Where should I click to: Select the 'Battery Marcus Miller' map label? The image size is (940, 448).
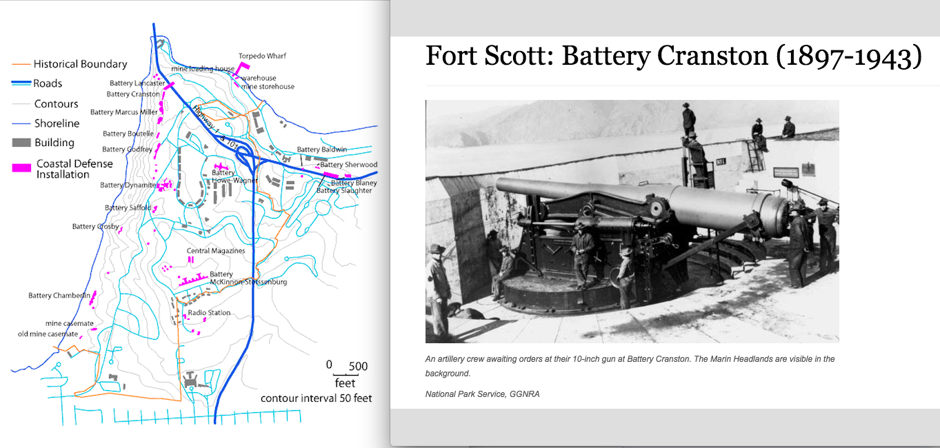tap(124, 112)
